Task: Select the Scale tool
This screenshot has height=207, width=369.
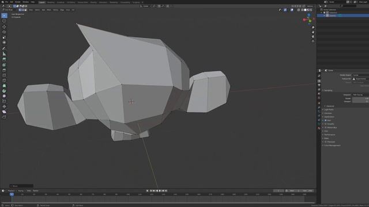Action: point(4,37)
